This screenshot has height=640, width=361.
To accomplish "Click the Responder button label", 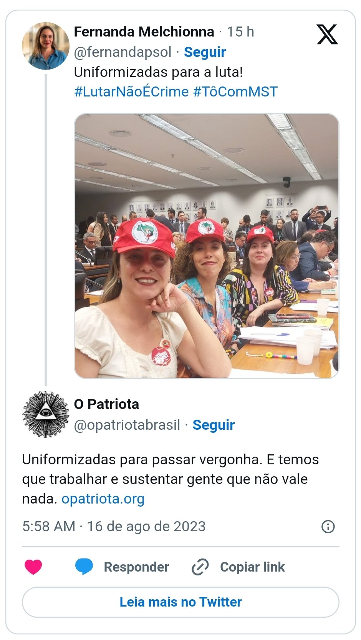I will click(x=136, y=567).
